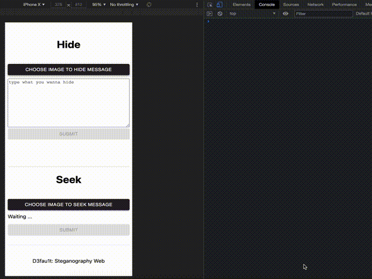The height and width of the screenshot is (279, 372).
Task: Expand the No throttling dropdown
Action: click(124, 5)
